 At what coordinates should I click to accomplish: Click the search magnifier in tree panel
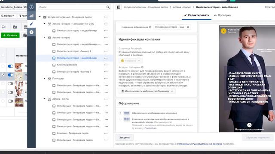108,7
